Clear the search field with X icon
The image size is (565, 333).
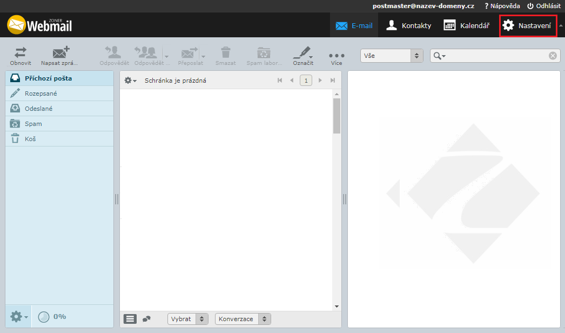(553, 56)
